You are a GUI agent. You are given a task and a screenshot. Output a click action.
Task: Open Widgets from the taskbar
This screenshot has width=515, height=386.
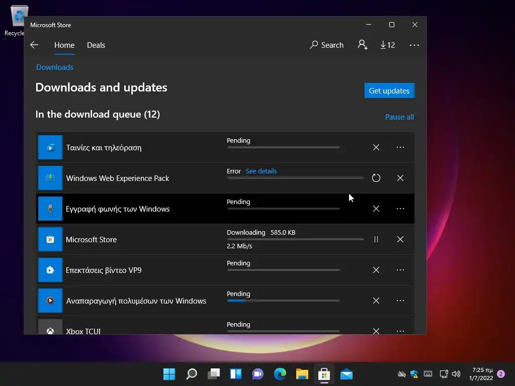(236, 374)
